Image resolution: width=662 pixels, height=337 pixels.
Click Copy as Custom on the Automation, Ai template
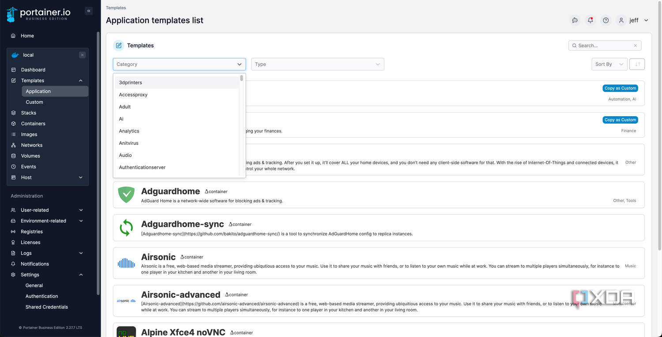click(620, 88)
